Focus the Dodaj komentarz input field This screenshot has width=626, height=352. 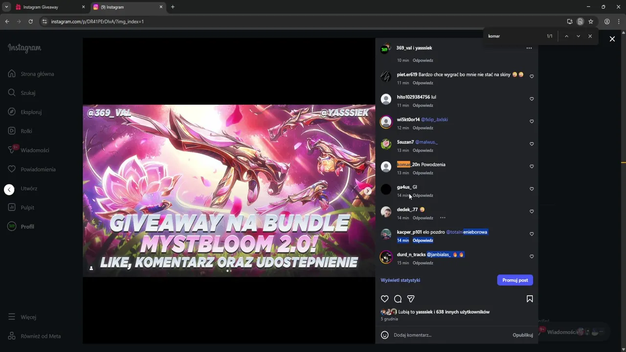(x=450, y=335)
